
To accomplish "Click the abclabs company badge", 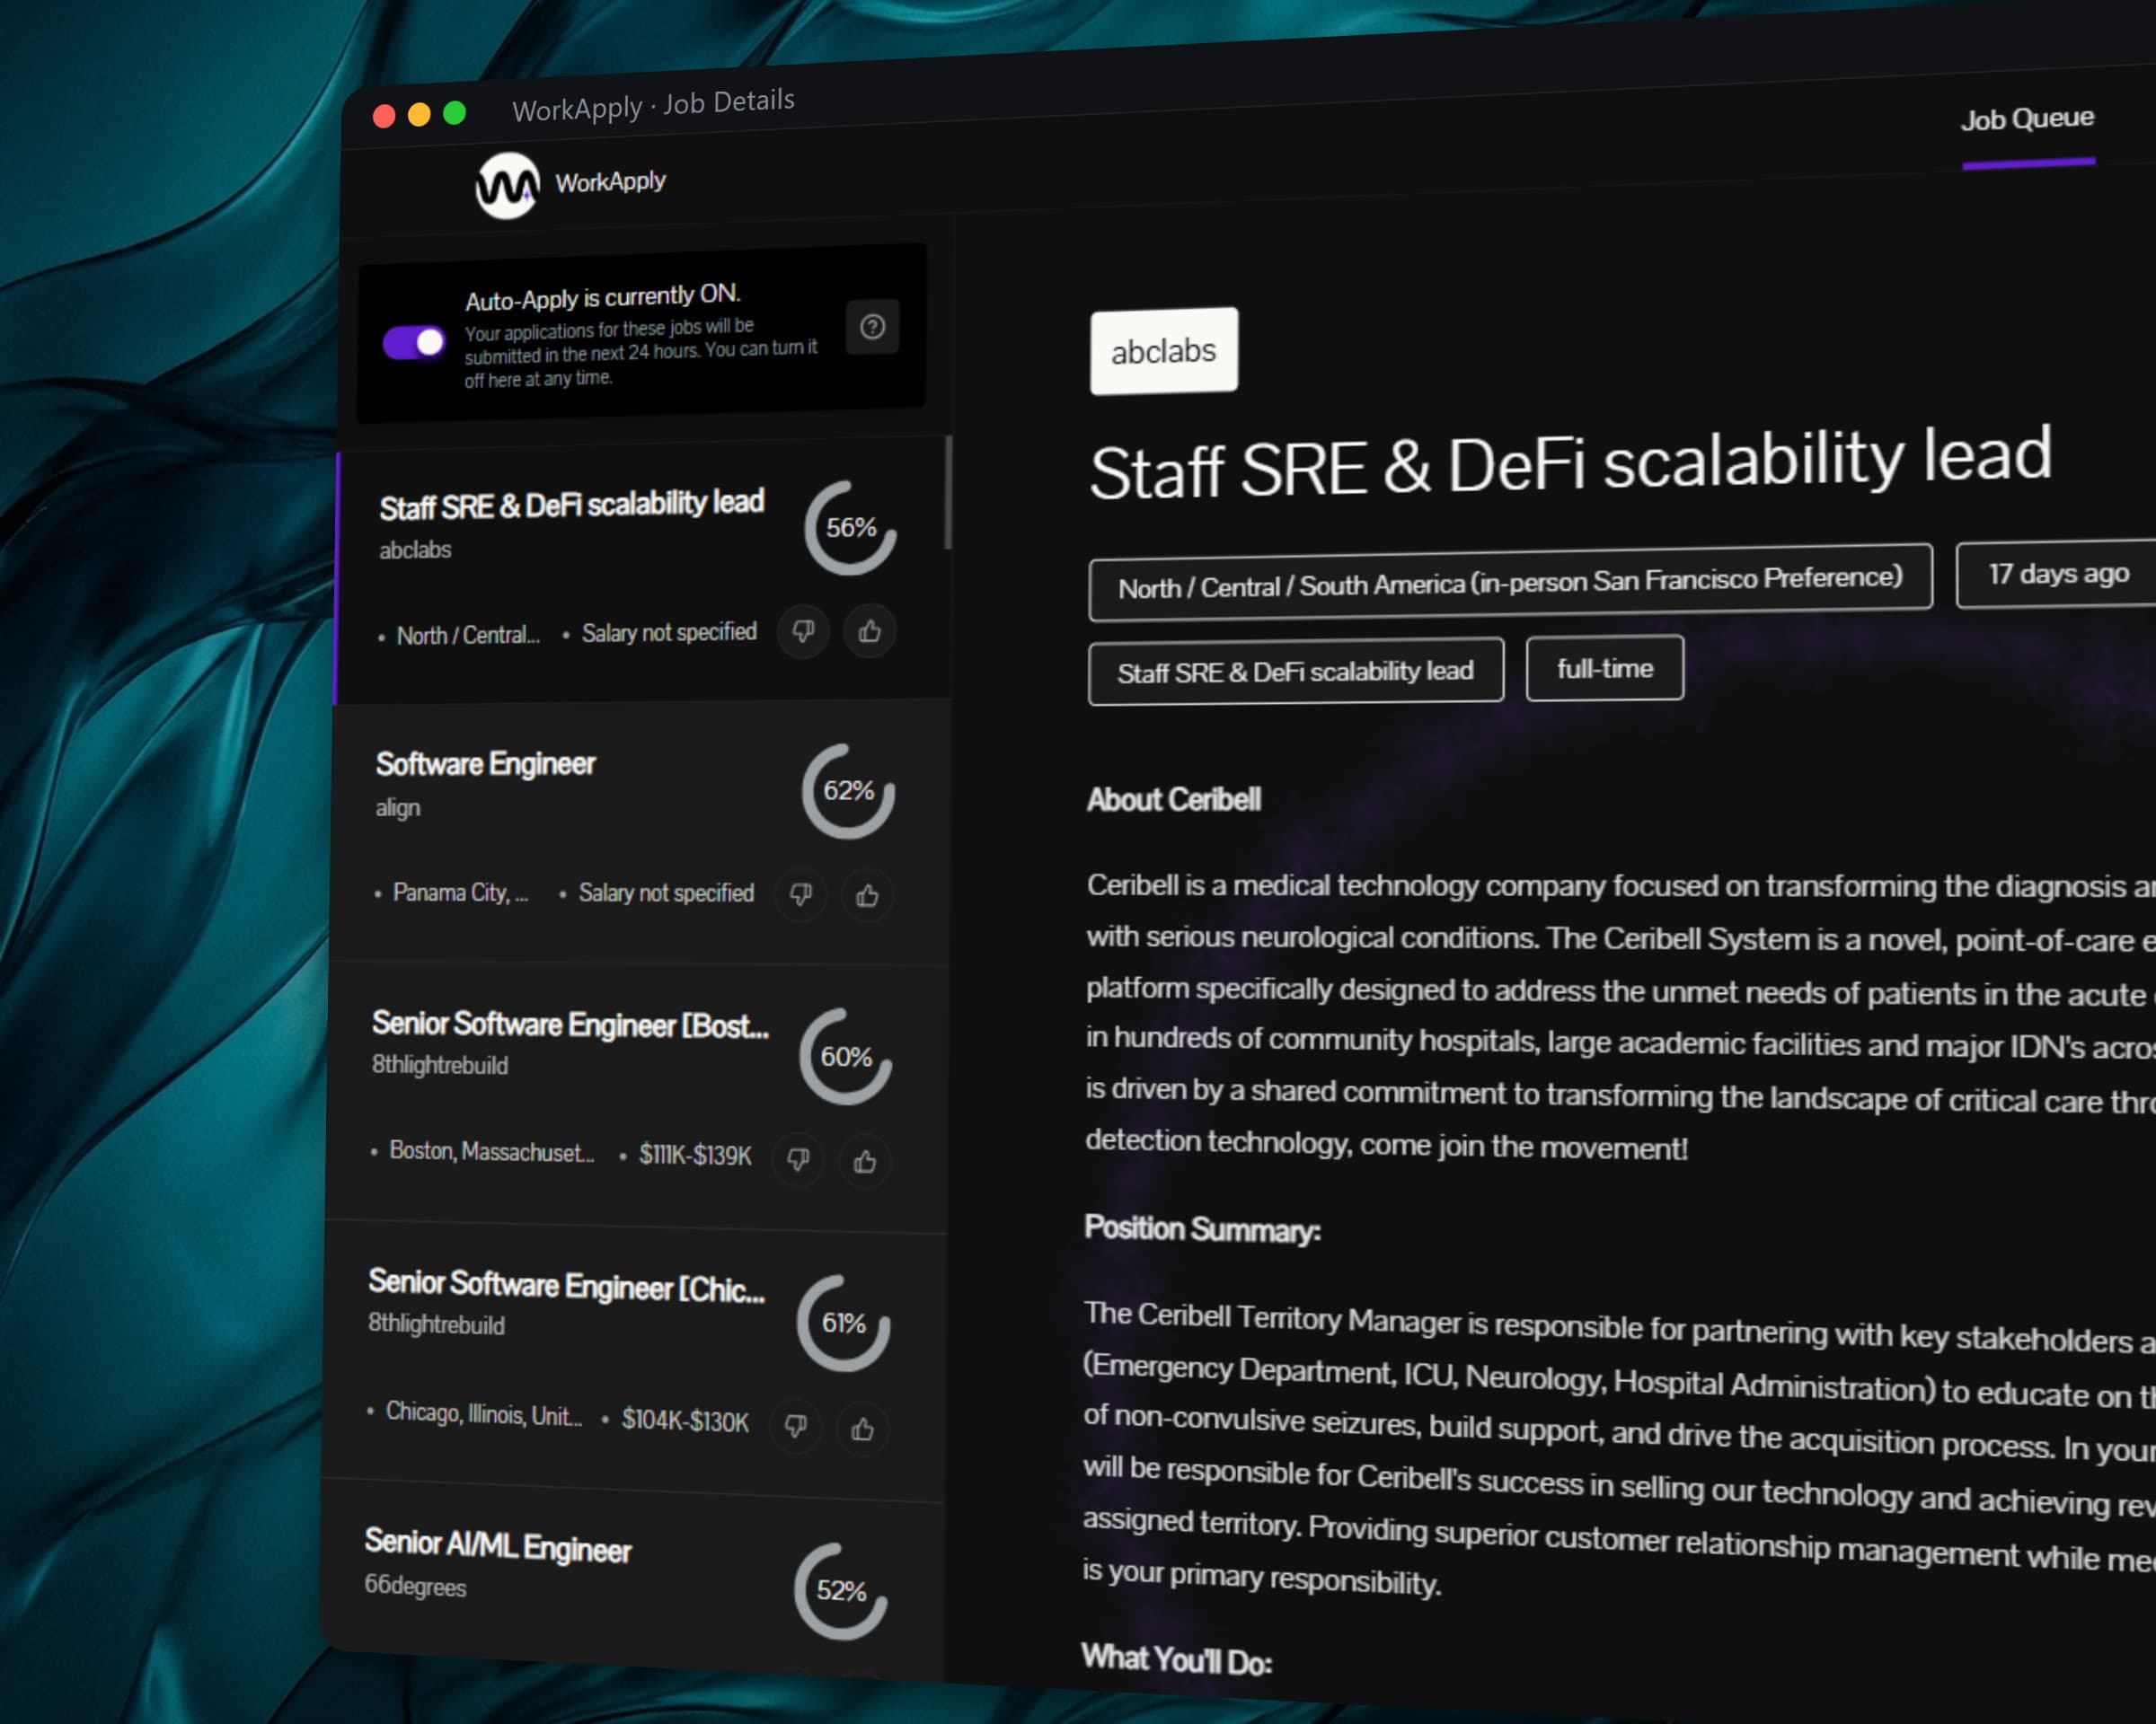I will click(1164, 351).
